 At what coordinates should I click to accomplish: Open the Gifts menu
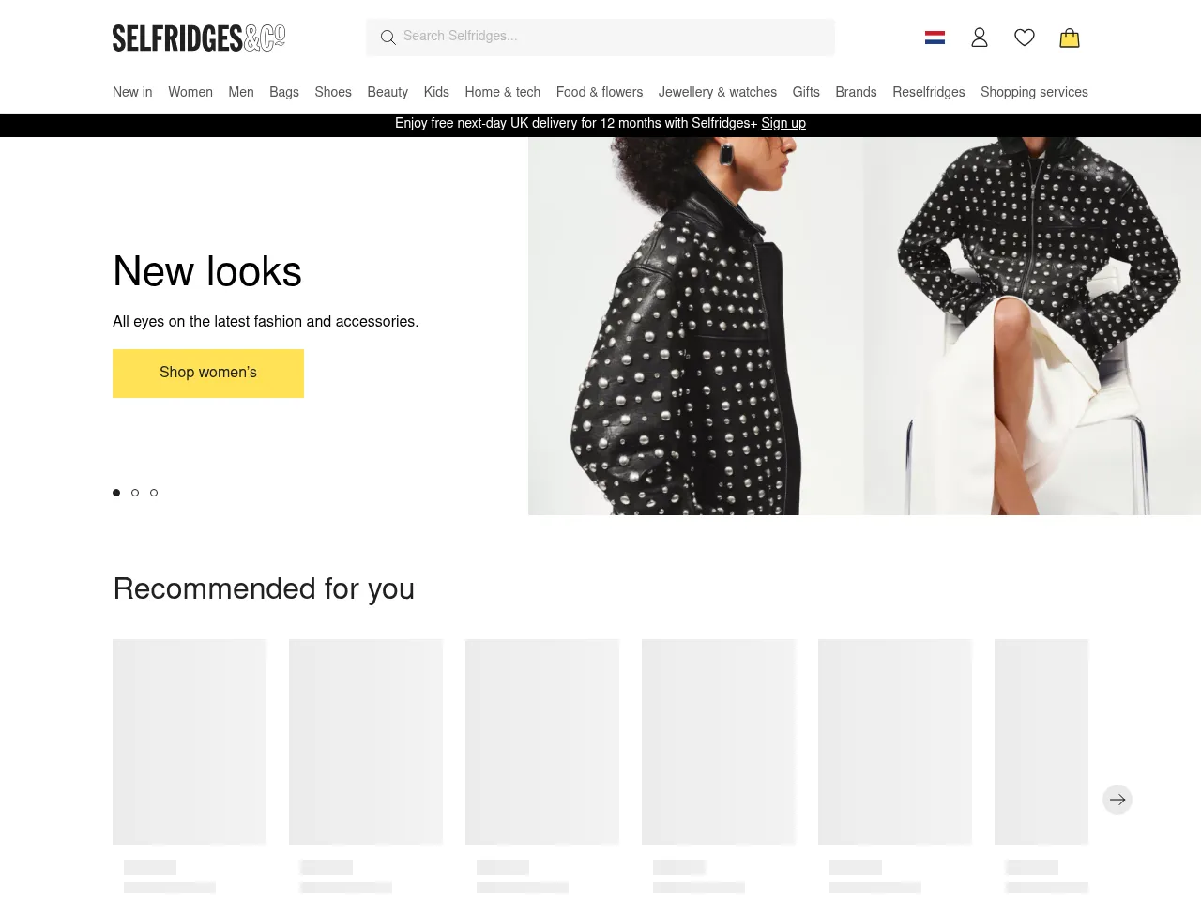(x=806, y=92)
